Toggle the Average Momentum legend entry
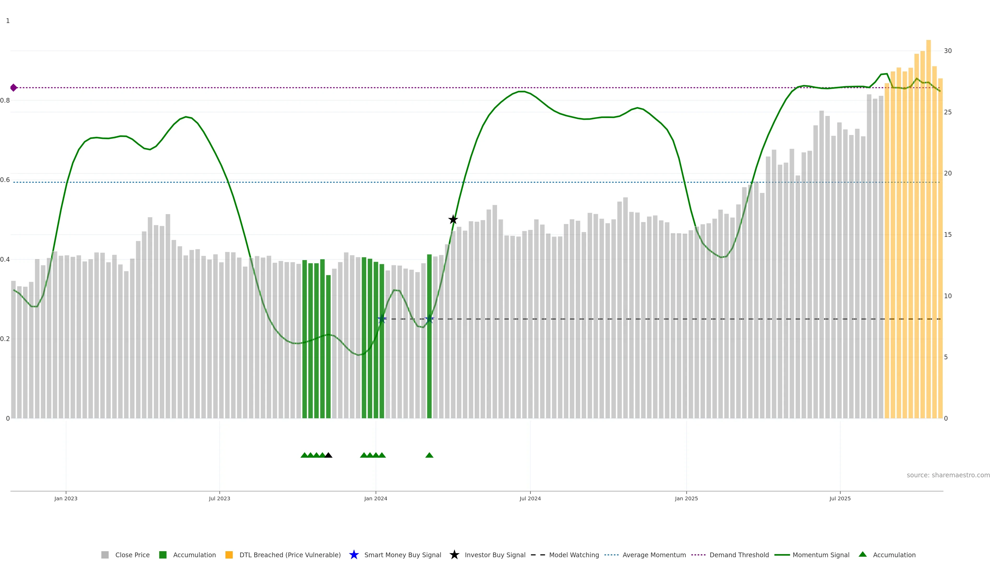This screenshot has height=564, width=1003. click(654, 555)
